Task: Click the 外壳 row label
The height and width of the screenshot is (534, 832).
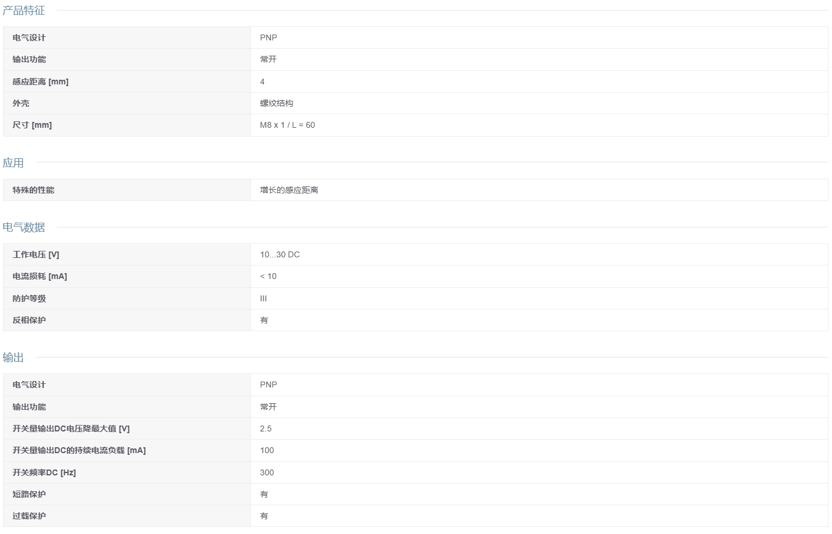Action: pyautogui.click(x=21, y=103)
